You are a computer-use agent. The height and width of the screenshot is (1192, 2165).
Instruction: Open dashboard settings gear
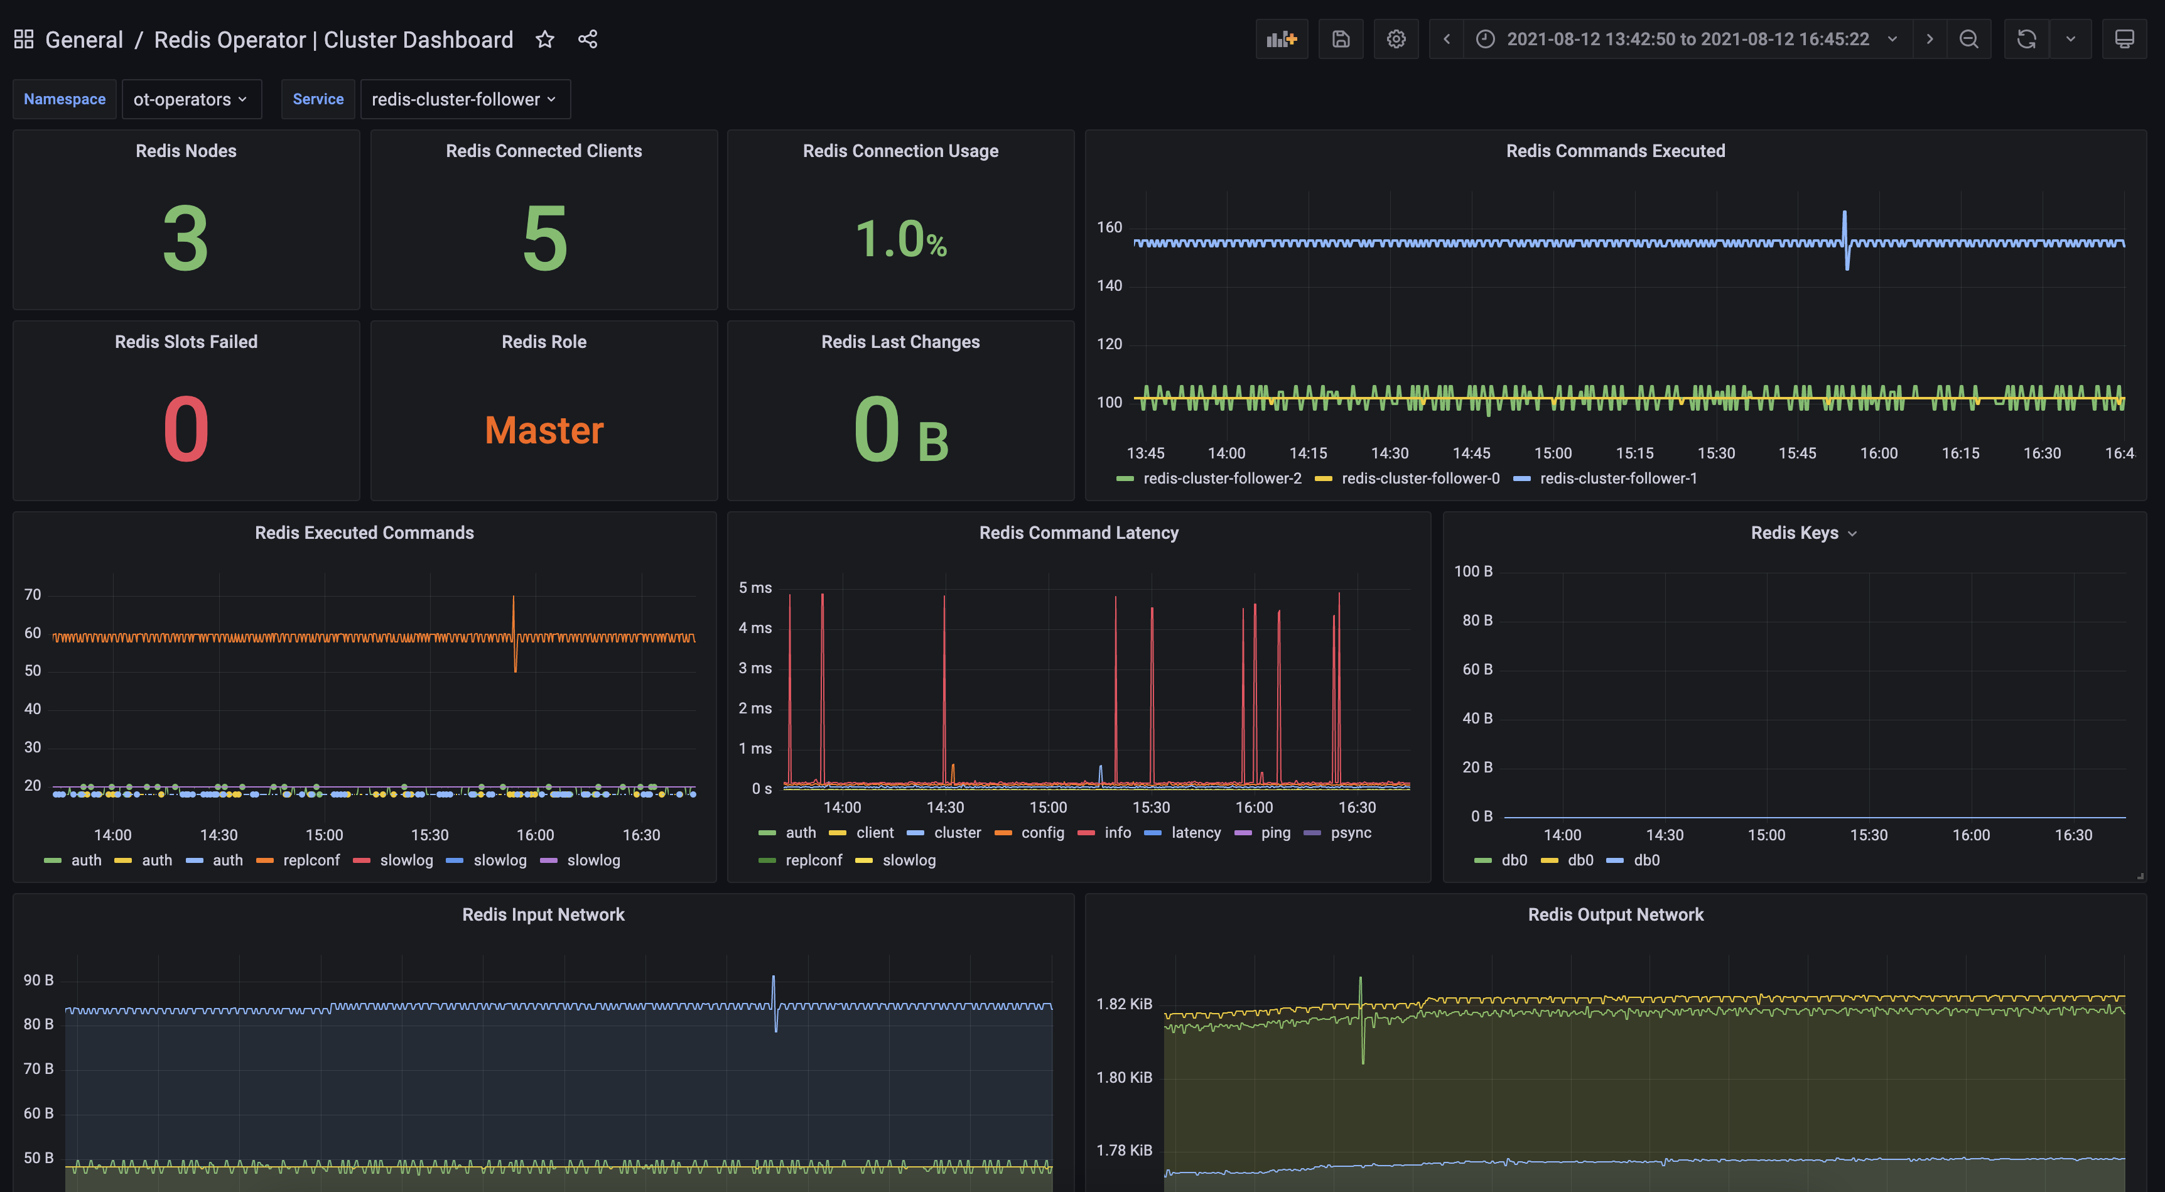(x=1396, y=39)
